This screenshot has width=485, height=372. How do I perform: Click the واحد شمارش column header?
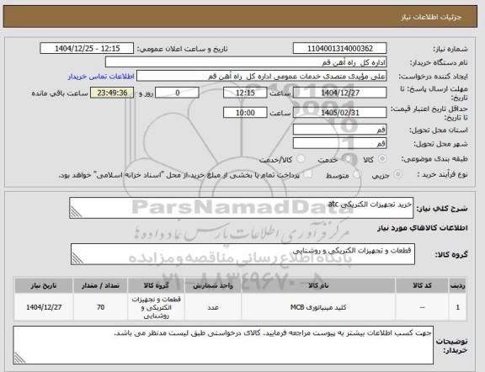pyautogui.click(x=213, y=285)
